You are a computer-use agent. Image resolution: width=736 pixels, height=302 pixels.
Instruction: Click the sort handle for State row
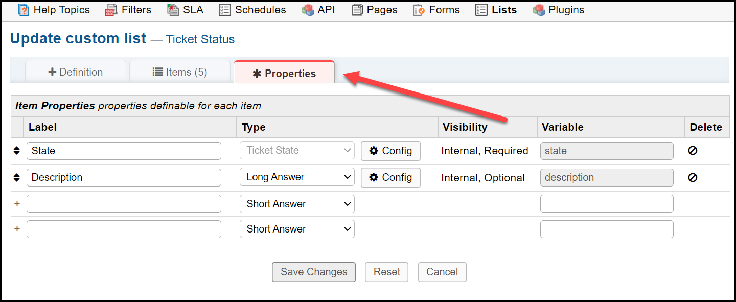(x=17, y=151)
